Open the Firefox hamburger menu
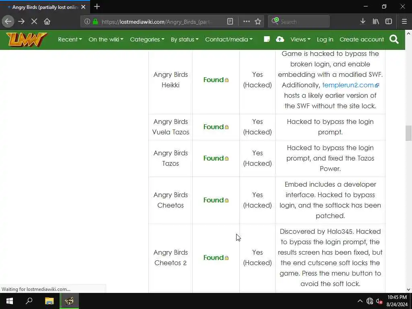 coord(404,21)
